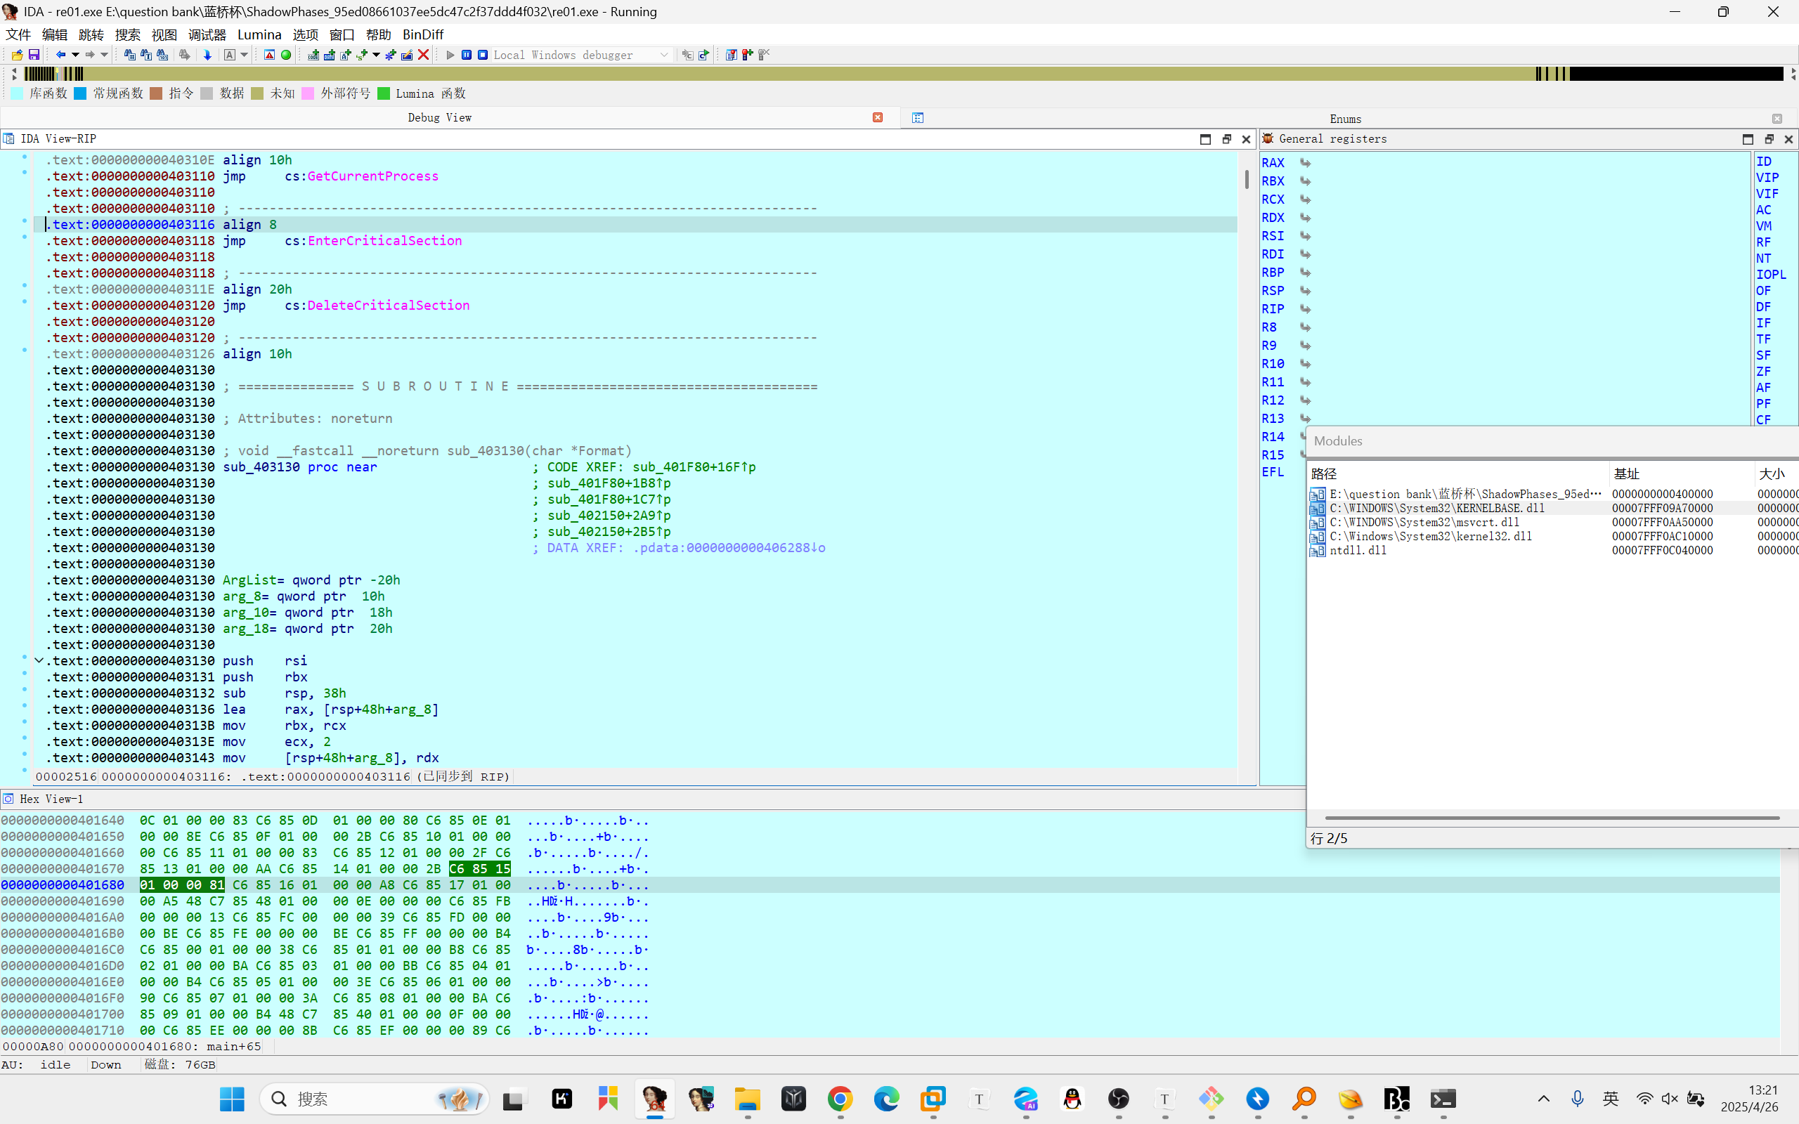1799x1124 pixels.
Task: Toggle breakpoint dot at sub rsp, 38h
Action: point(25,691)
